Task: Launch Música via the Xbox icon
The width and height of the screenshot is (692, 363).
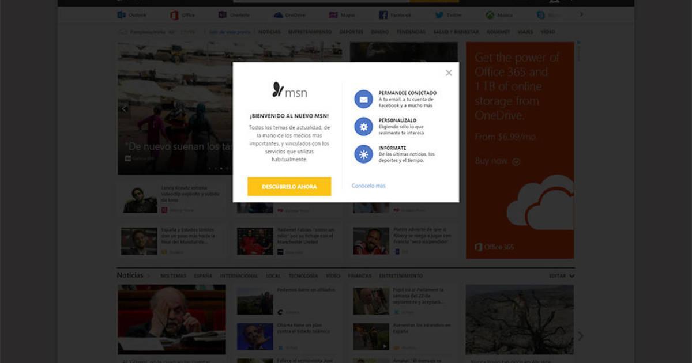Action: click(x=499, y=14)
